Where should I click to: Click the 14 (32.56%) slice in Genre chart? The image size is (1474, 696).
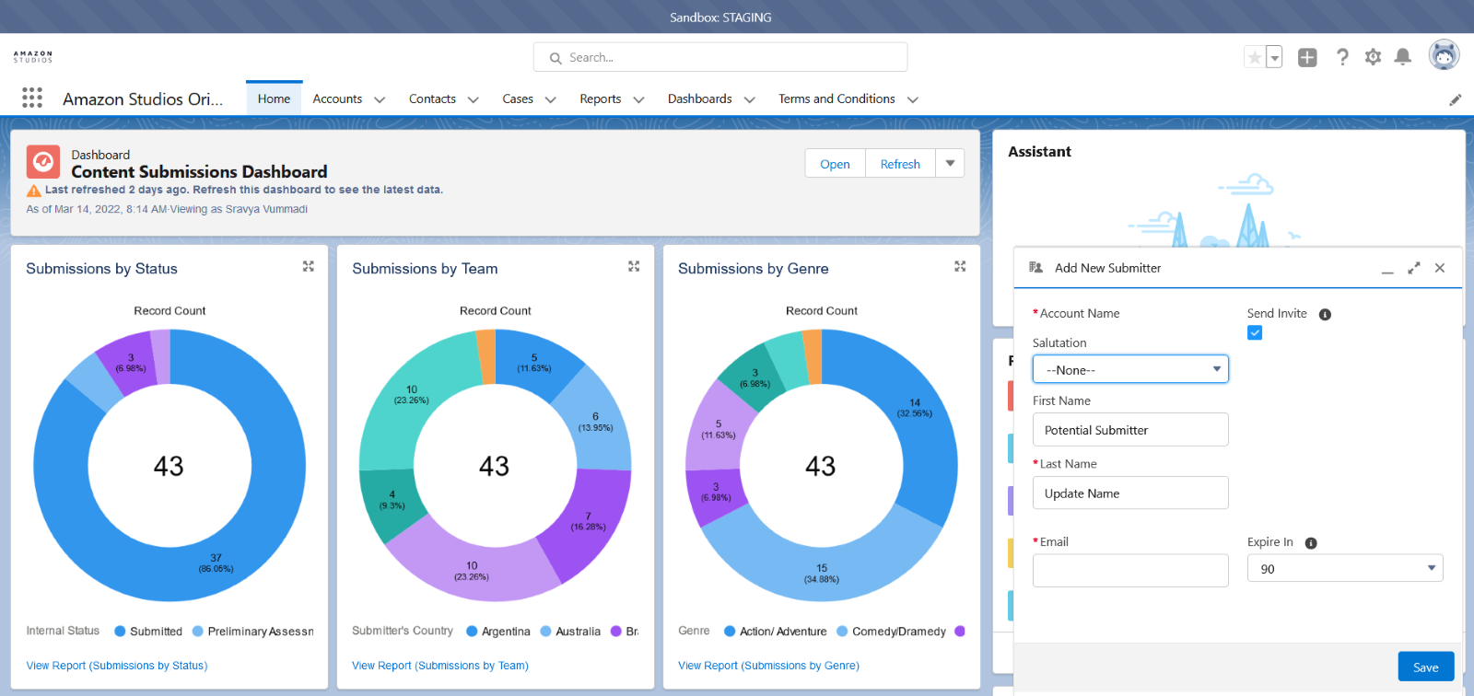(x=914, y=408)
